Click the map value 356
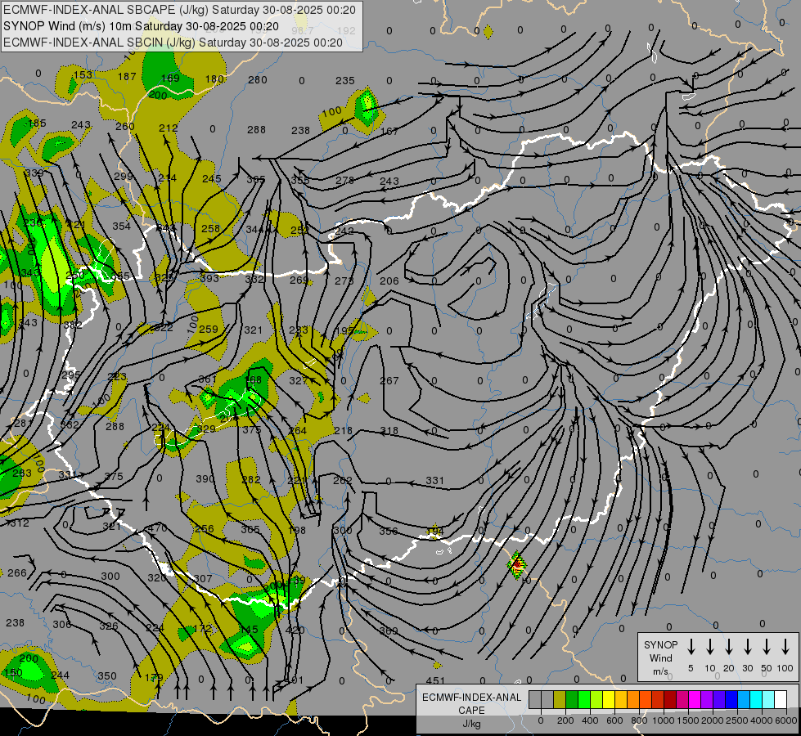 pyautogui.click(x=389, y=532)
